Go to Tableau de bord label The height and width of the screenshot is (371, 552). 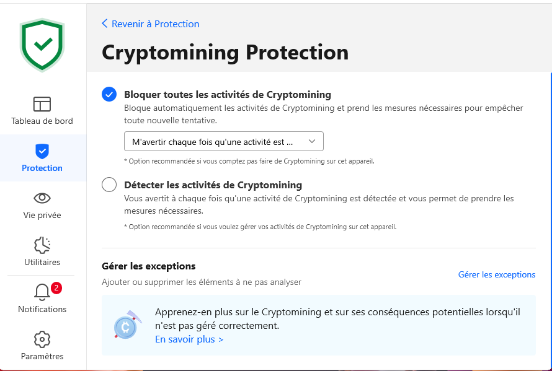tap(42, 121)
